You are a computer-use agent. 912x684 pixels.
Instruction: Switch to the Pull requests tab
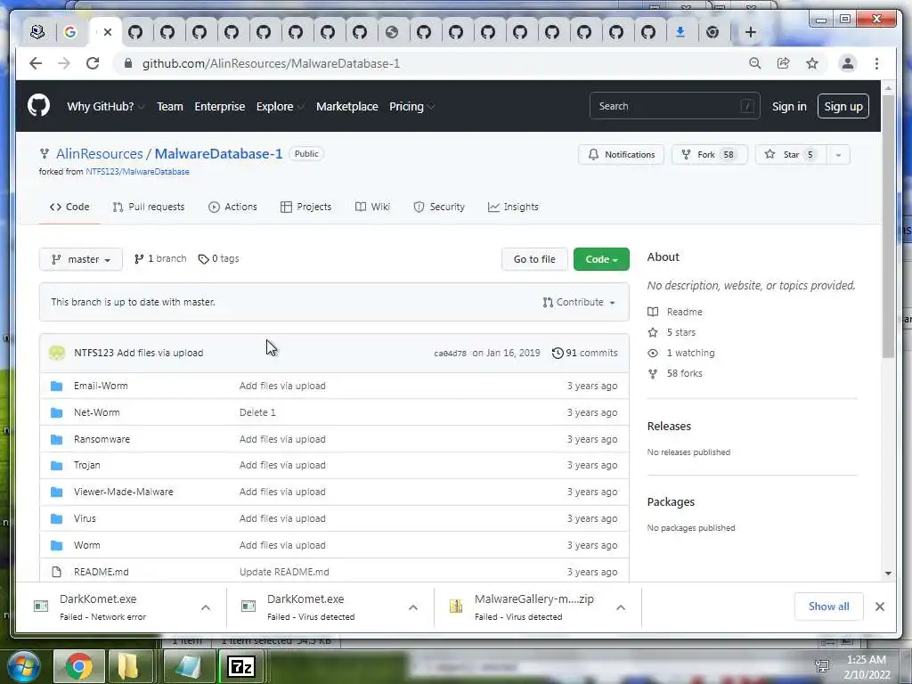coord(149,207)
